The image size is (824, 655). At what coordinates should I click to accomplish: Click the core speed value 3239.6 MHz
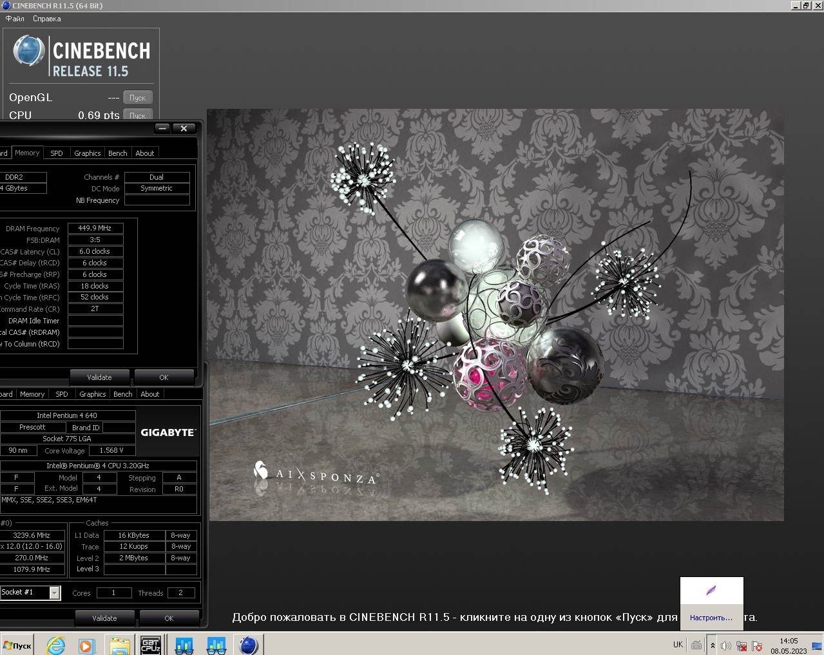[33, 535]
